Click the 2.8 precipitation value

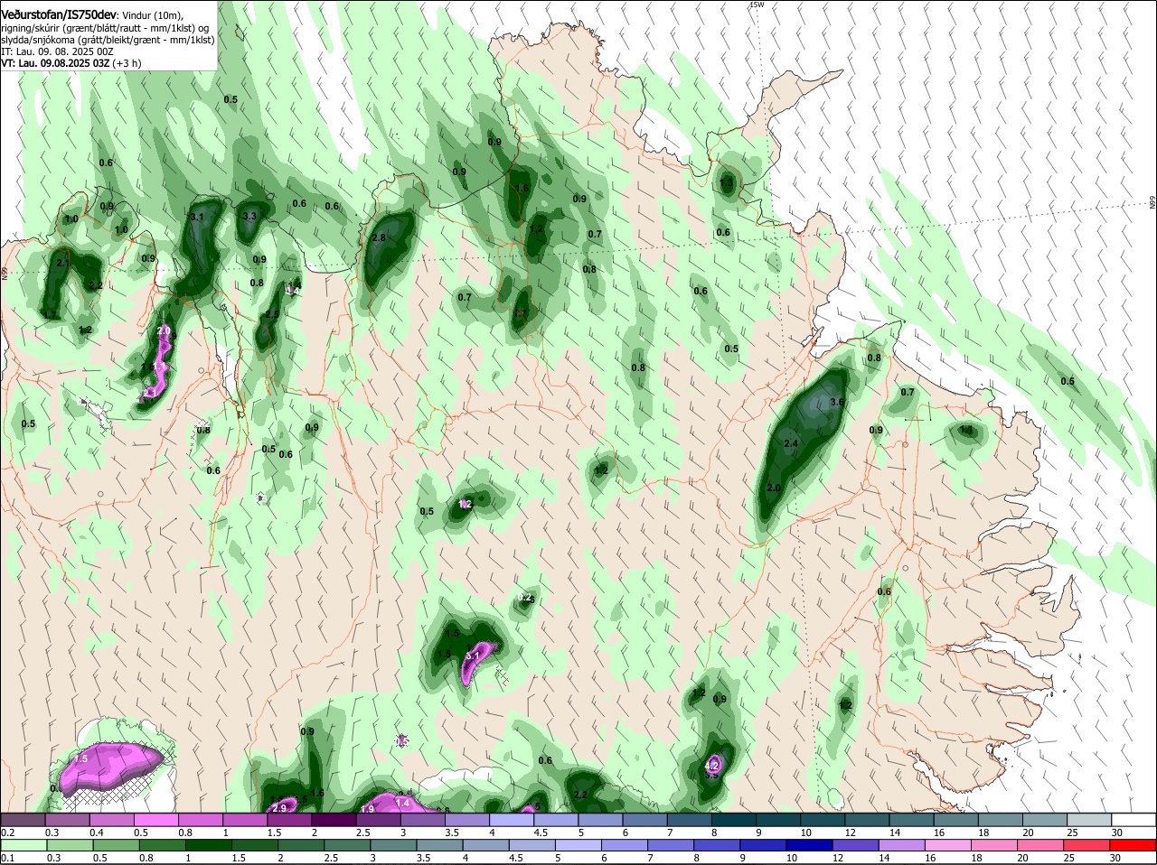[379, 237]
